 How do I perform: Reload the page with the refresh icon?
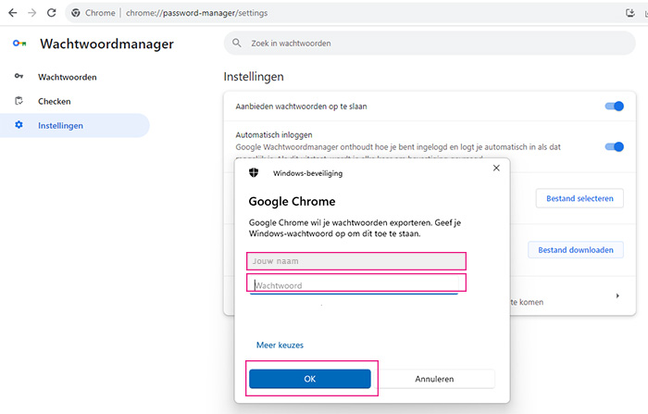[x=51, y=13]
